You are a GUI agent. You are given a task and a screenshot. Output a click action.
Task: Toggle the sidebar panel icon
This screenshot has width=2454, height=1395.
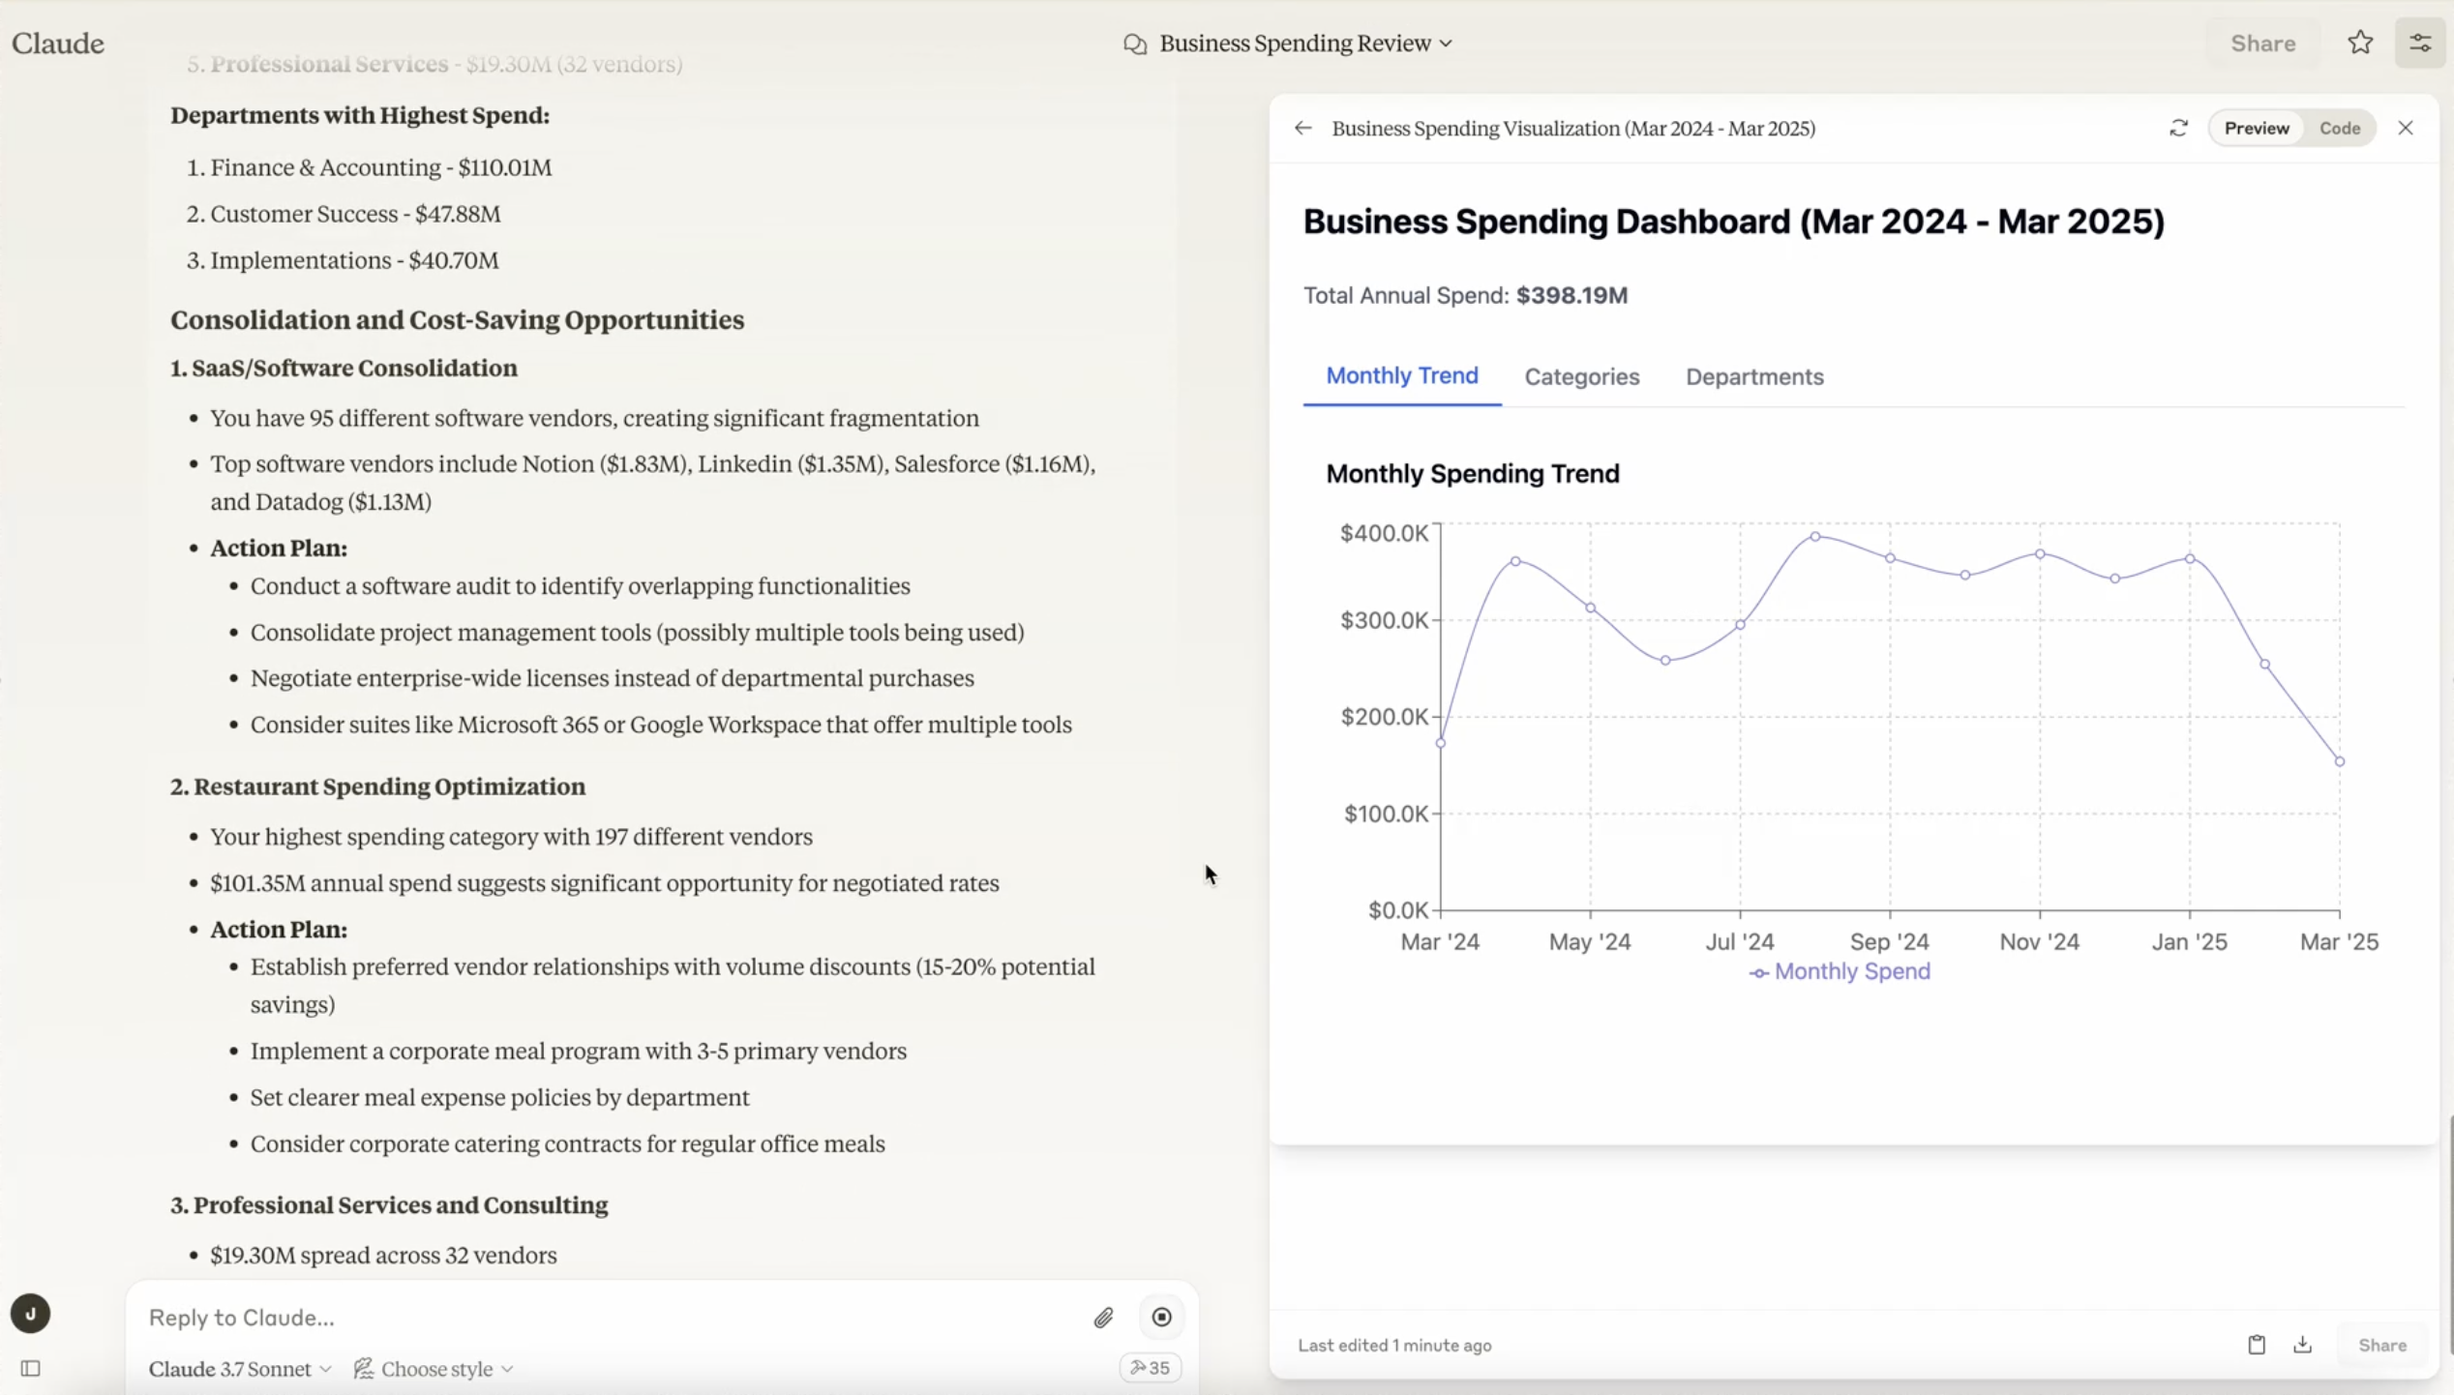[x=31, y=1368]
